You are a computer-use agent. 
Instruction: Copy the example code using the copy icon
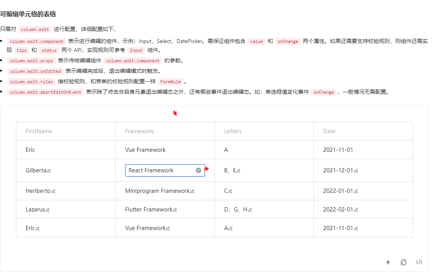(403, 262)
